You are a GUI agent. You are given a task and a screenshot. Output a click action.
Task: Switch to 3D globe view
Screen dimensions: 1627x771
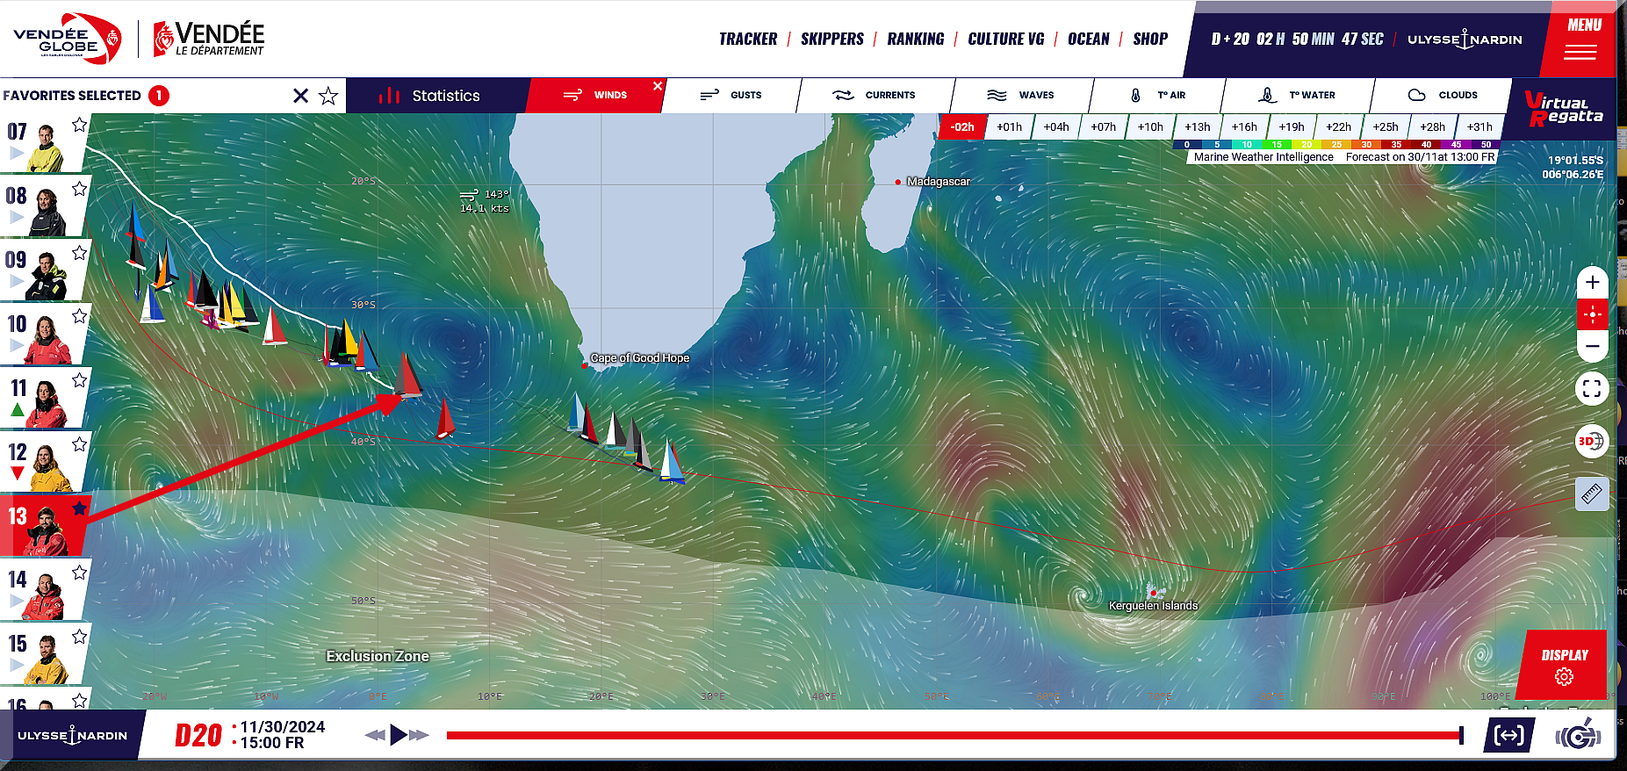1591,441
